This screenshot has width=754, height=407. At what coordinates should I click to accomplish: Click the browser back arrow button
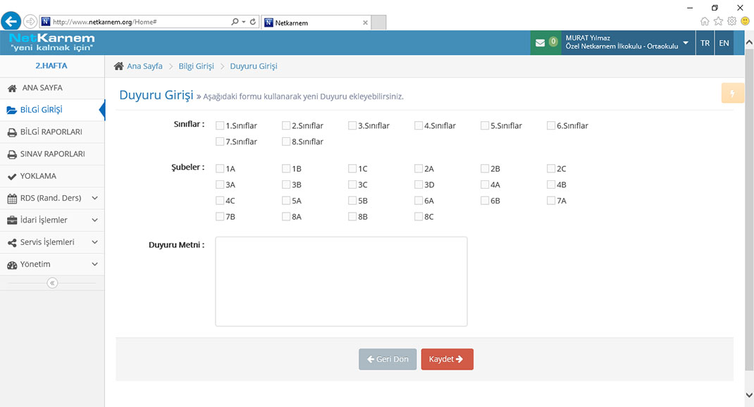click(x=11, y=22)
